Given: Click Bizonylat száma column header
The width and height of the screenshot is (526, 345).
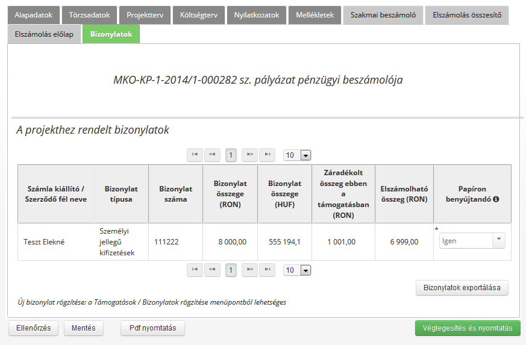Looking at the screenshot, I should coord(175,194).
